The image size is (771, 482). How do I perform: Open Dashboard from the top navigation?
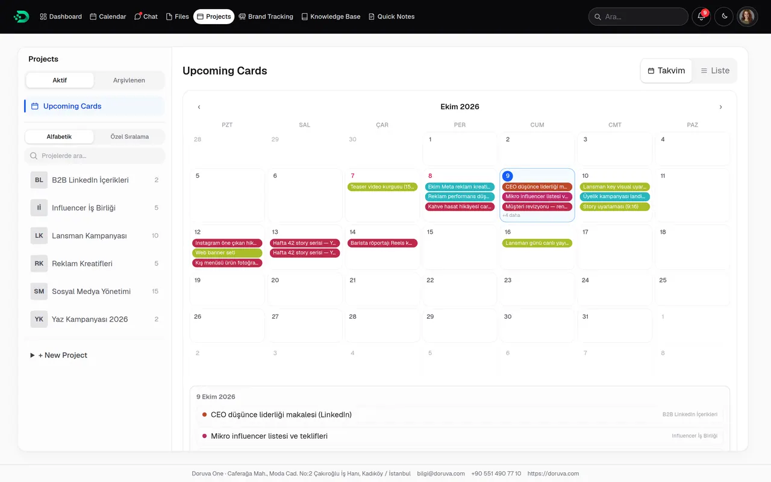61,16
